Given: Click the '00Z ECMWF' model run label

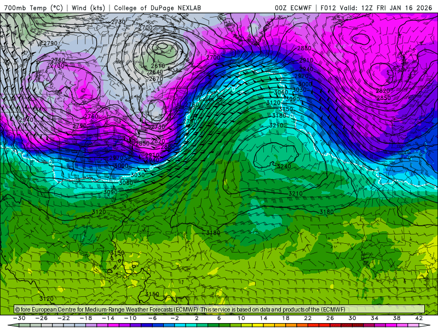Looking at the screenshot, I should tap(293, 8).
